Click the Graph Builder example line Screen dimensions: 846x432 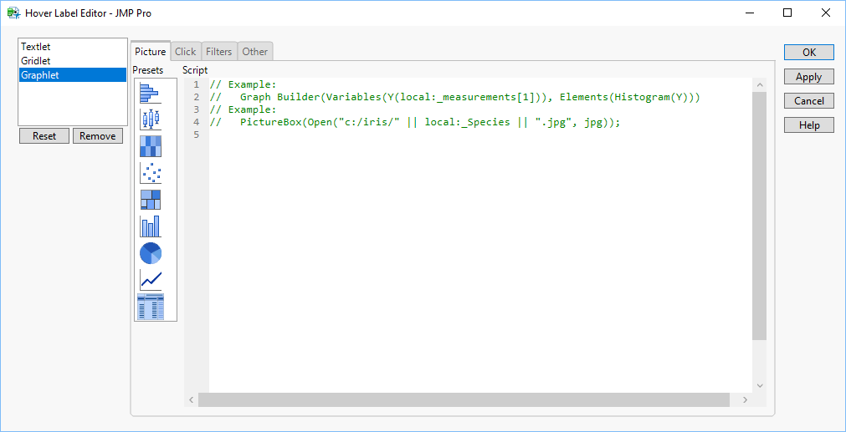(x=455, y=97)
